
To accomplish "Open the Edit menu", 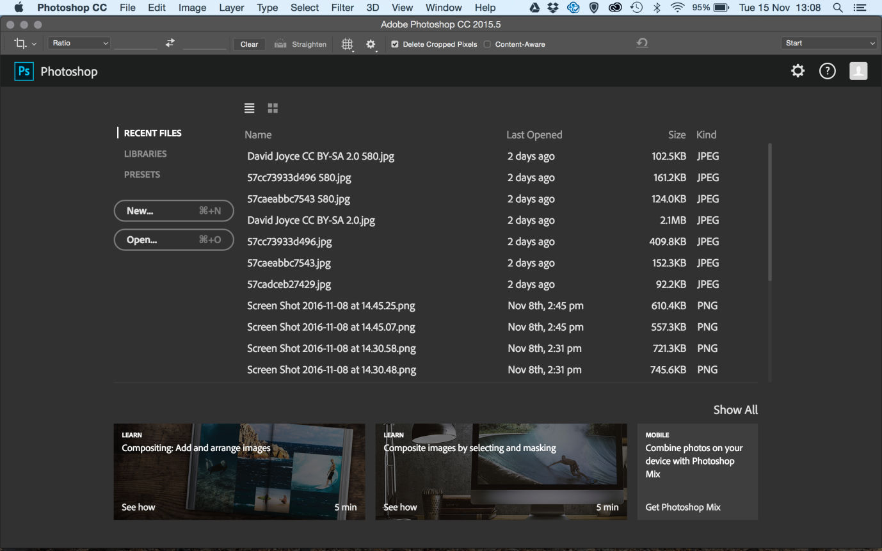I will (157, 8).
